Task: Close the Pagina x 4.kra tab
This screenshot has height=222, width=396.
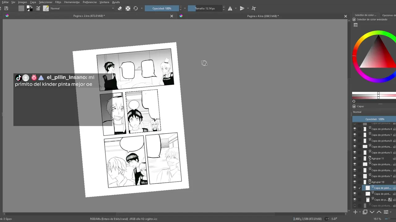Action: point(346,16)
